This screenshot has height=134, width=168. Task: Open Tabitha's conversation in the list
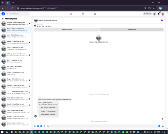point(16,118)
